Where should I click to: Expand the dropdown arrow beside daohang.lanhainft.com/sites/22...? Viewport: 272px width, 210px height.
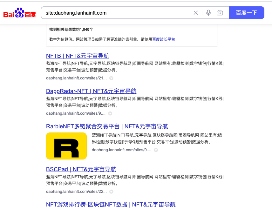tap(111, 192)
